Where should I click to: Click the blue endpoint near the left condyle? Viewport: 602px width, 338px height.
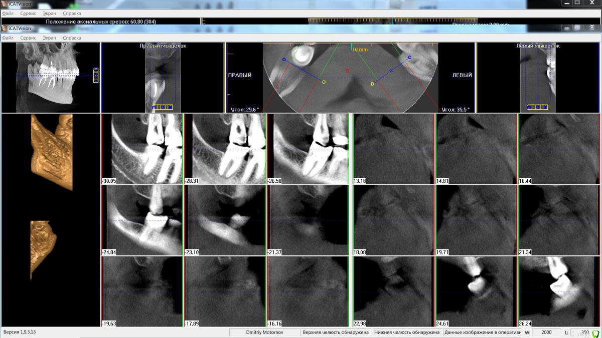click(x=409, y=58)
